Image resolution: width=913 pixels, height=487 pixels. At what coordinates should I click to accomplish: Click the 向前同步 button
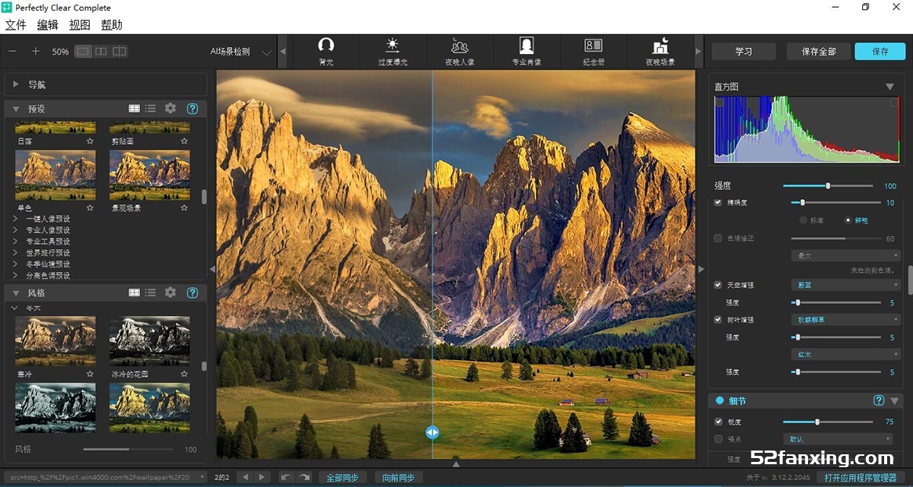pos(399,477)
